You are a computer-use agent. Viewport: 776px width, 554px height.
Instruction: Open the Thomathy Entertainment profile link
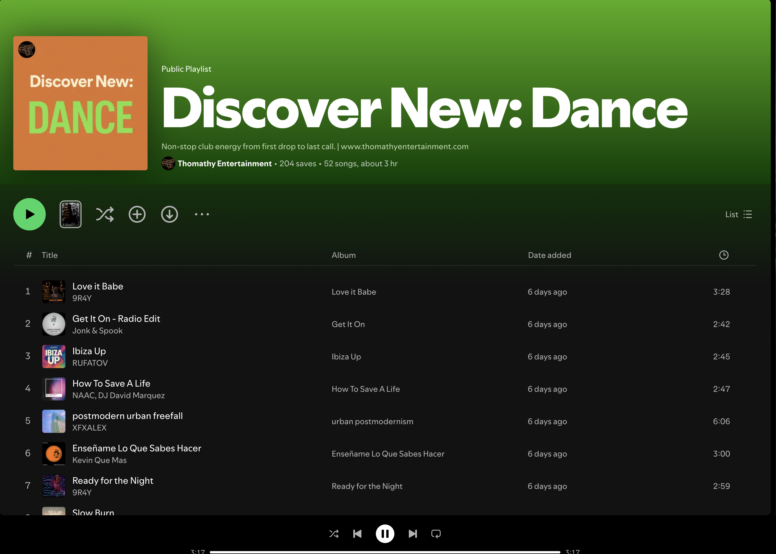pos(224,164)
